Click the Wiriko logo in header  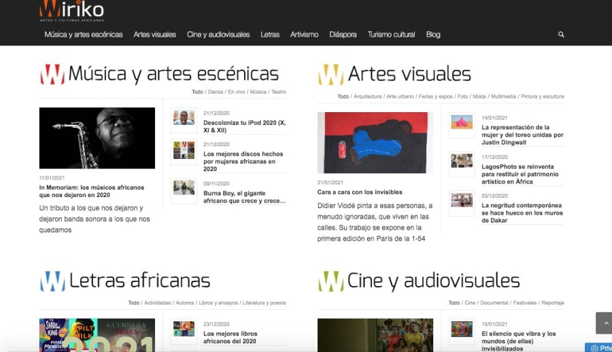(x=71, y=10)
